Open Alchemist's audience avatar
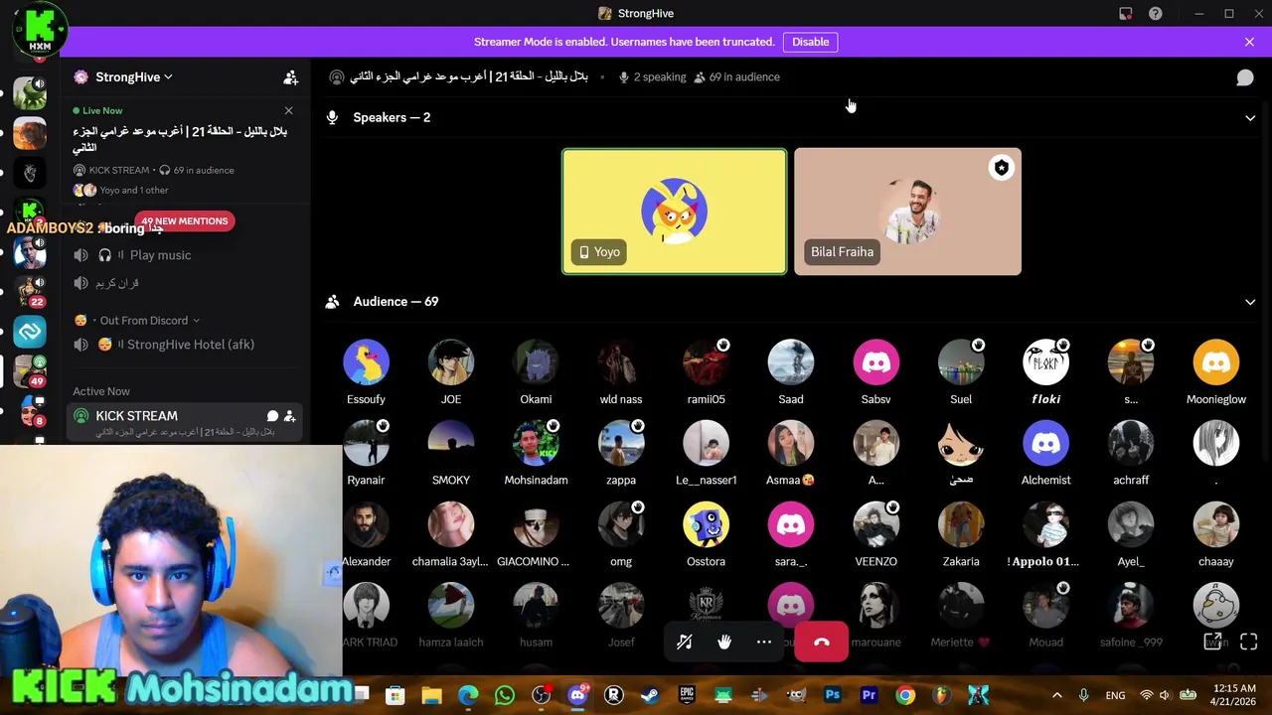Viewport: 1272px width, 715px height. coord(1046,444)
